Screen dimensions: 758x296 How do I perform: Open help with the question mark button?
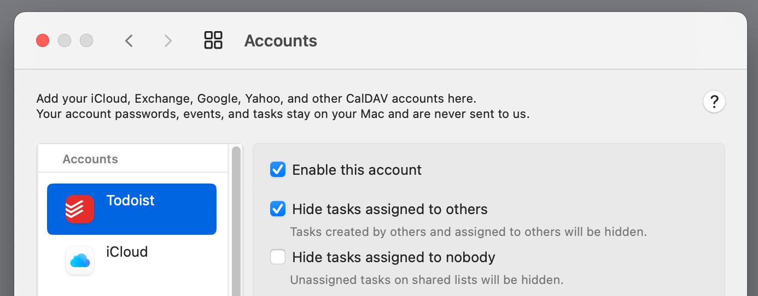pos(714,102)
